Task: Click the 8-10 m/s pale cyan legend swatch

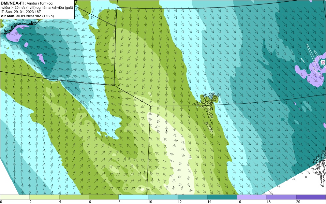Action: coord(133,197)
